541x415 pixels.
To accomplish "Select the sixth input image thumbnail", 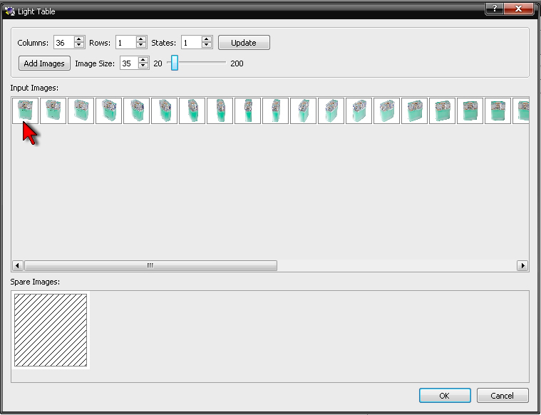I will pos(164,111).
